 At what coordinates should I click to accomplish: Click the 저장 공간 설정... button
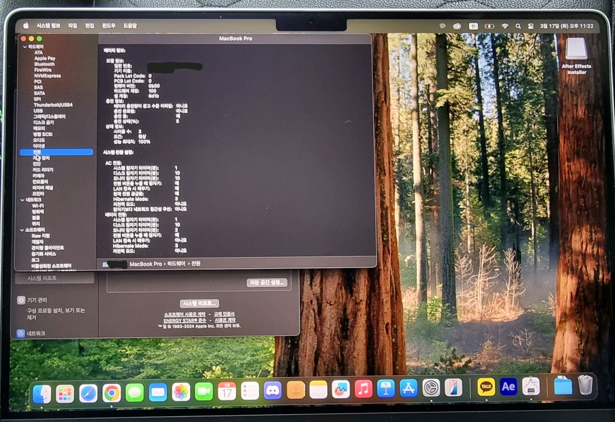coord(266,282)
